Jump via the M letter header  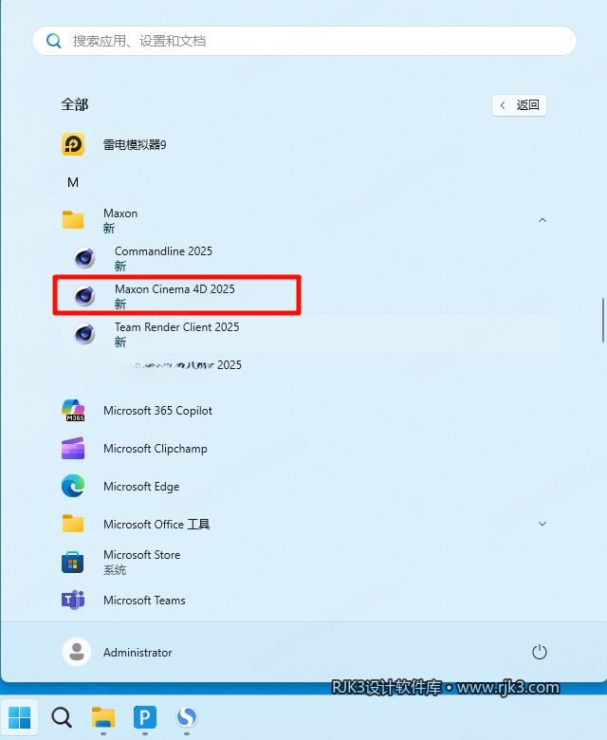coord(73,182)
